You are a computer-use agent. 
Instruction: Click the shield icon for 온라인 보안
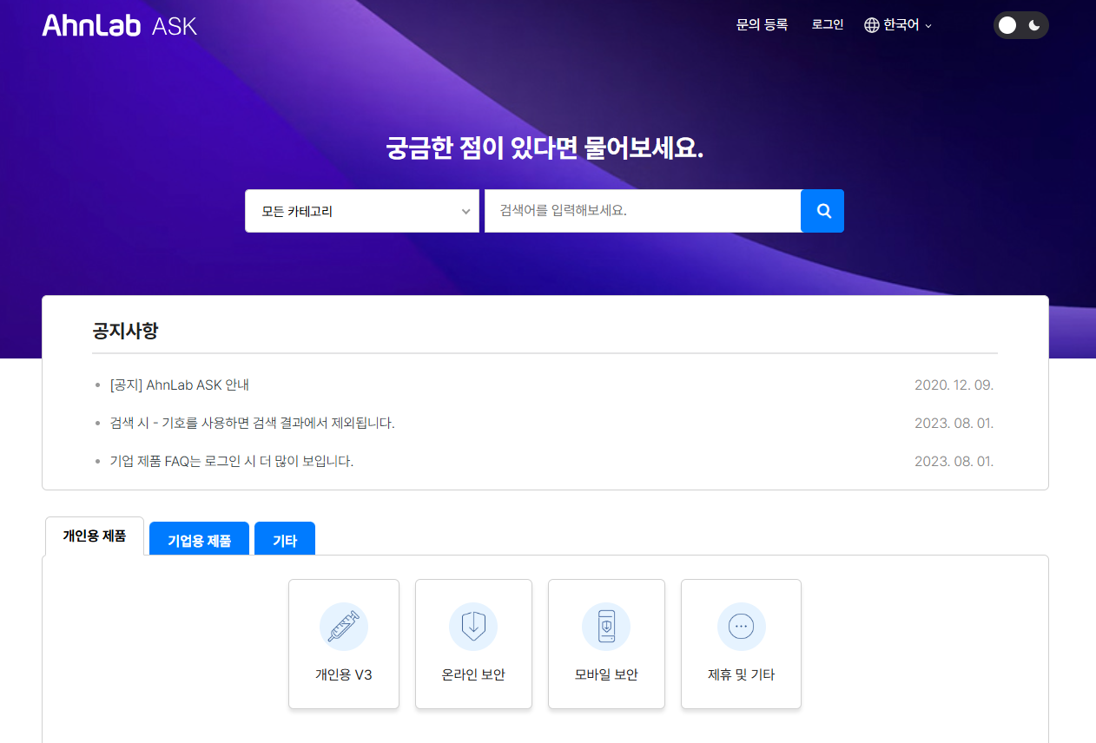473,627
